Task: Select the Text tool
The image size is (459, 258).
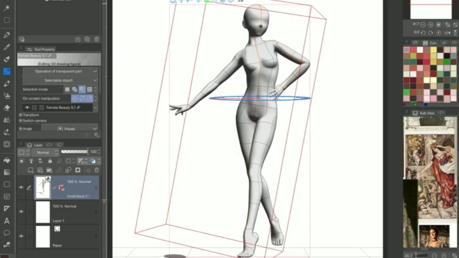Action: (7, 221)
